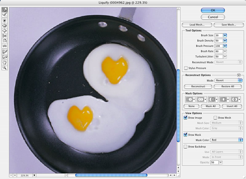Screen dimensions: 246x179
Task: Click the zoom percentage field 229.3%
Action: [x=25, y=175]
